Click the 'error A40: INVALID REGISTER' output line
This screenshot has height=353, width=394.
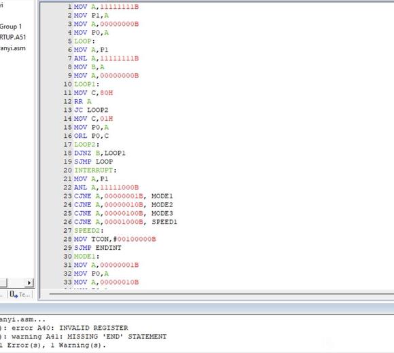click(x=65, y=328)
